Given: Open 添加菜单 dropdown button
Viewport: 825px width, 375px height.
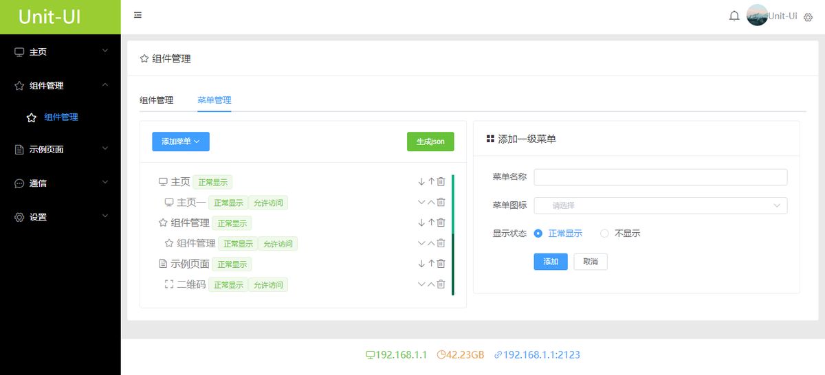Looking at the screenshot, I should (181, 141).
